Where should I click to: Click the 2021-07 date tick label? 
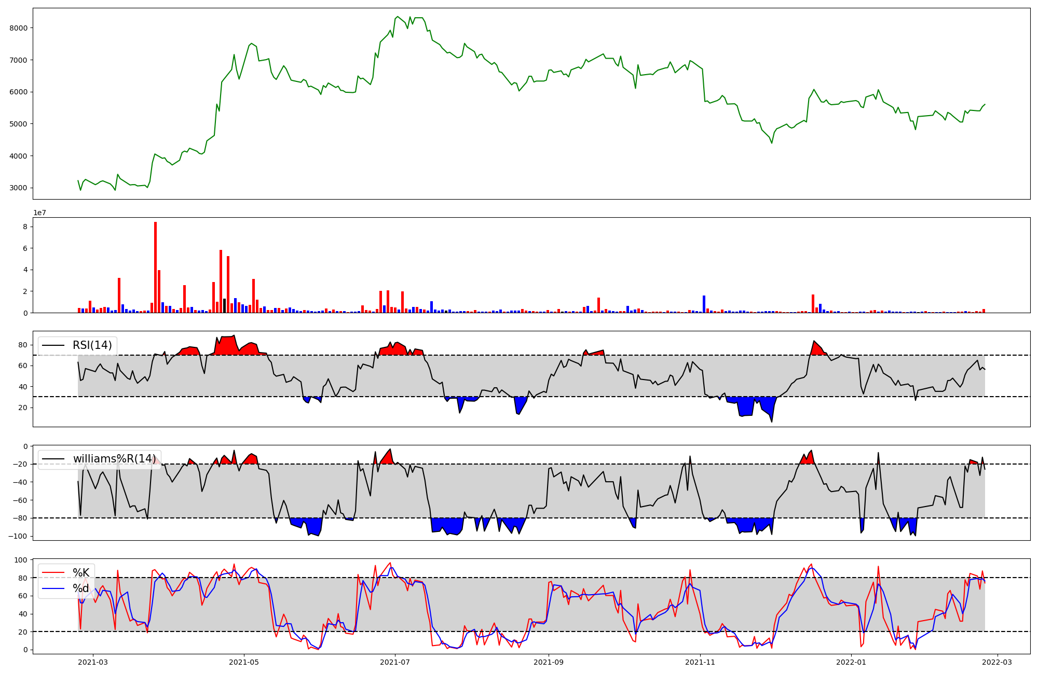pos(395,662)
